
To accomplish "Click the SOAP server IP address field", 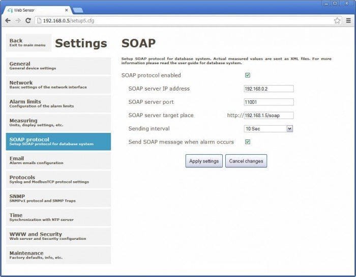I will tap(269, 89).
